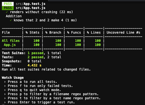Click the '4.432 s' time value
Screen dimensions: 145x105
click(34, 65)
